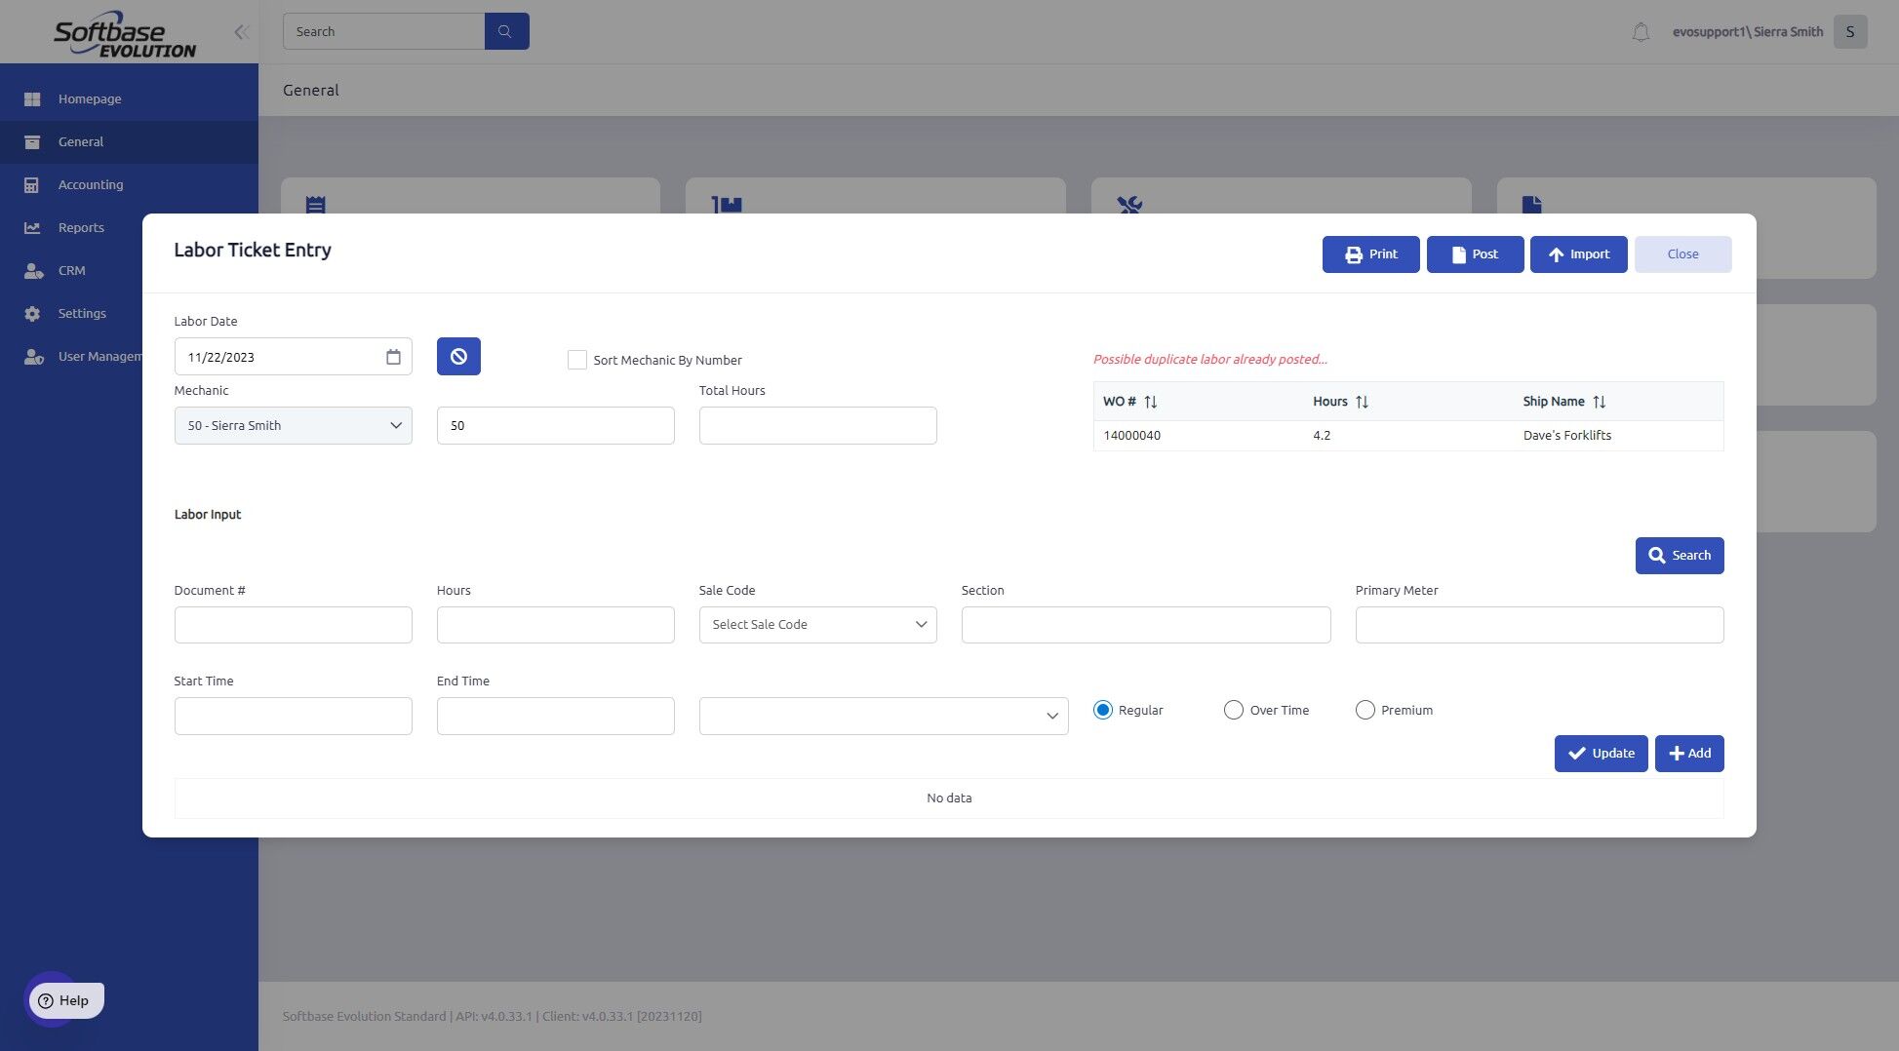Click the evosupport1\ Sierra Smith username
The width and height of the screenshot is (1899, 1051).
tap(1748, 32)
